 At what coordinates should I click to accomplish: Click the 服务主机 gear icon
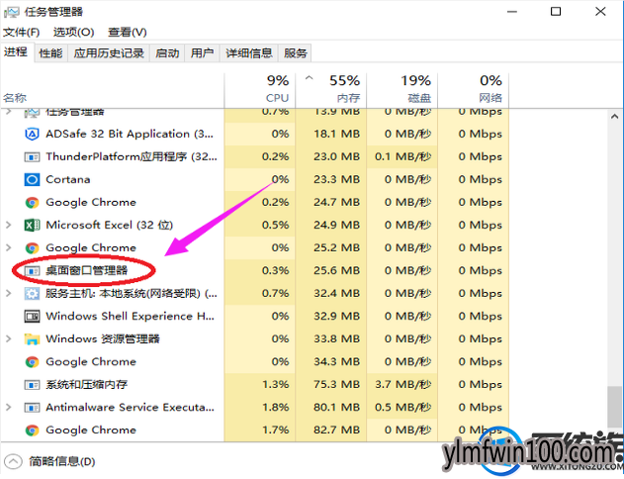(32, 294)
